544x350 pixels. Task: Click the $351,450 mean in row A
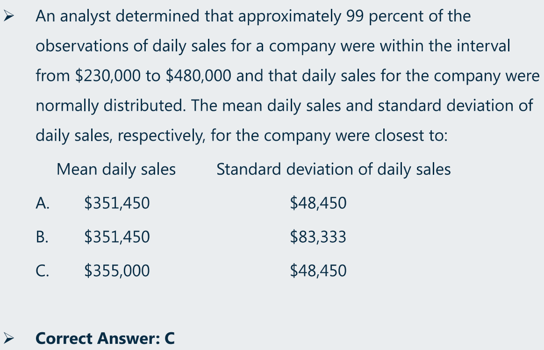tap(117, 203)
